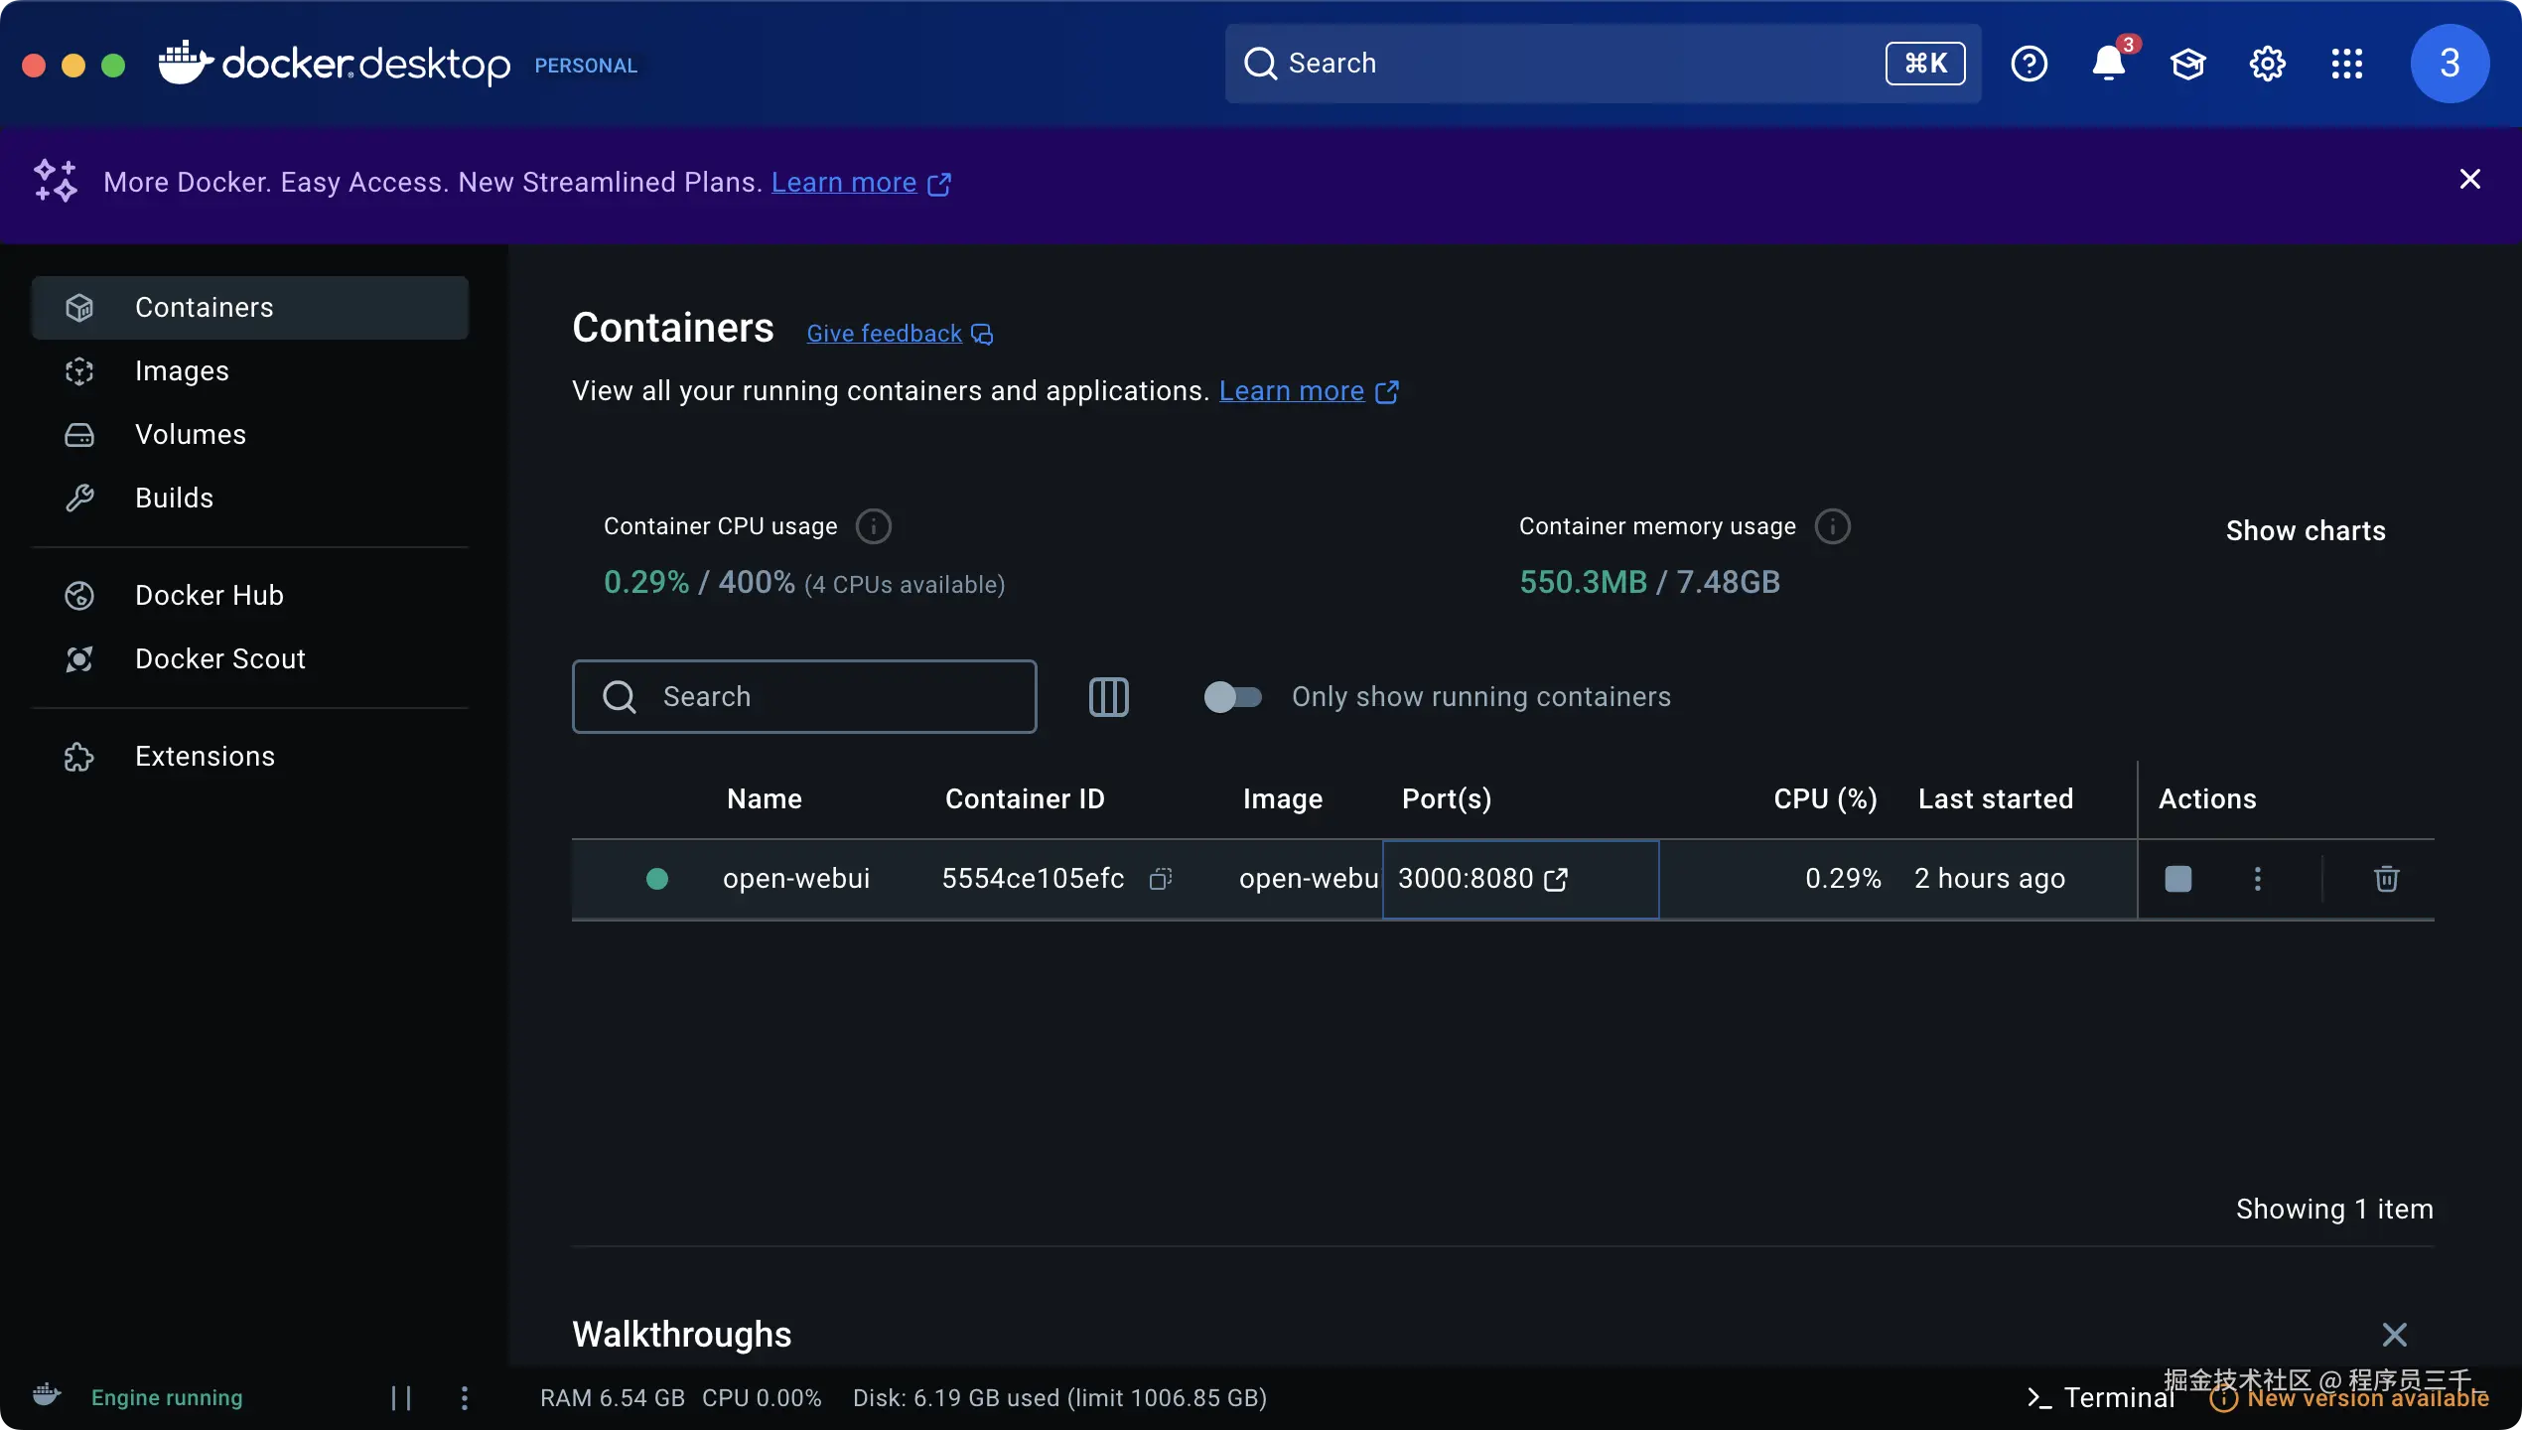Pause the Docker engine
This screenshot has height=1430, width=2522.
point(401,1398)
